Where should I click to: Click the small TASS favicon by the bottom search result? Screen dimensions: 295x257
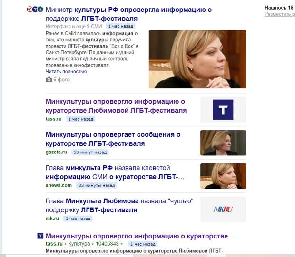coord(40,236)
